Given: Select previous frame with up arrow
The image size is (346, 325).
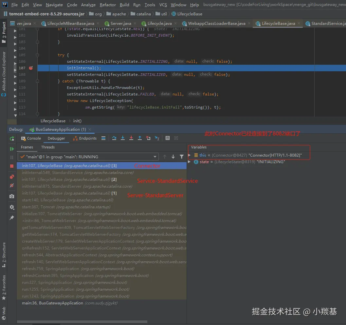Looking at the screenshot, I should click(165, 157).
